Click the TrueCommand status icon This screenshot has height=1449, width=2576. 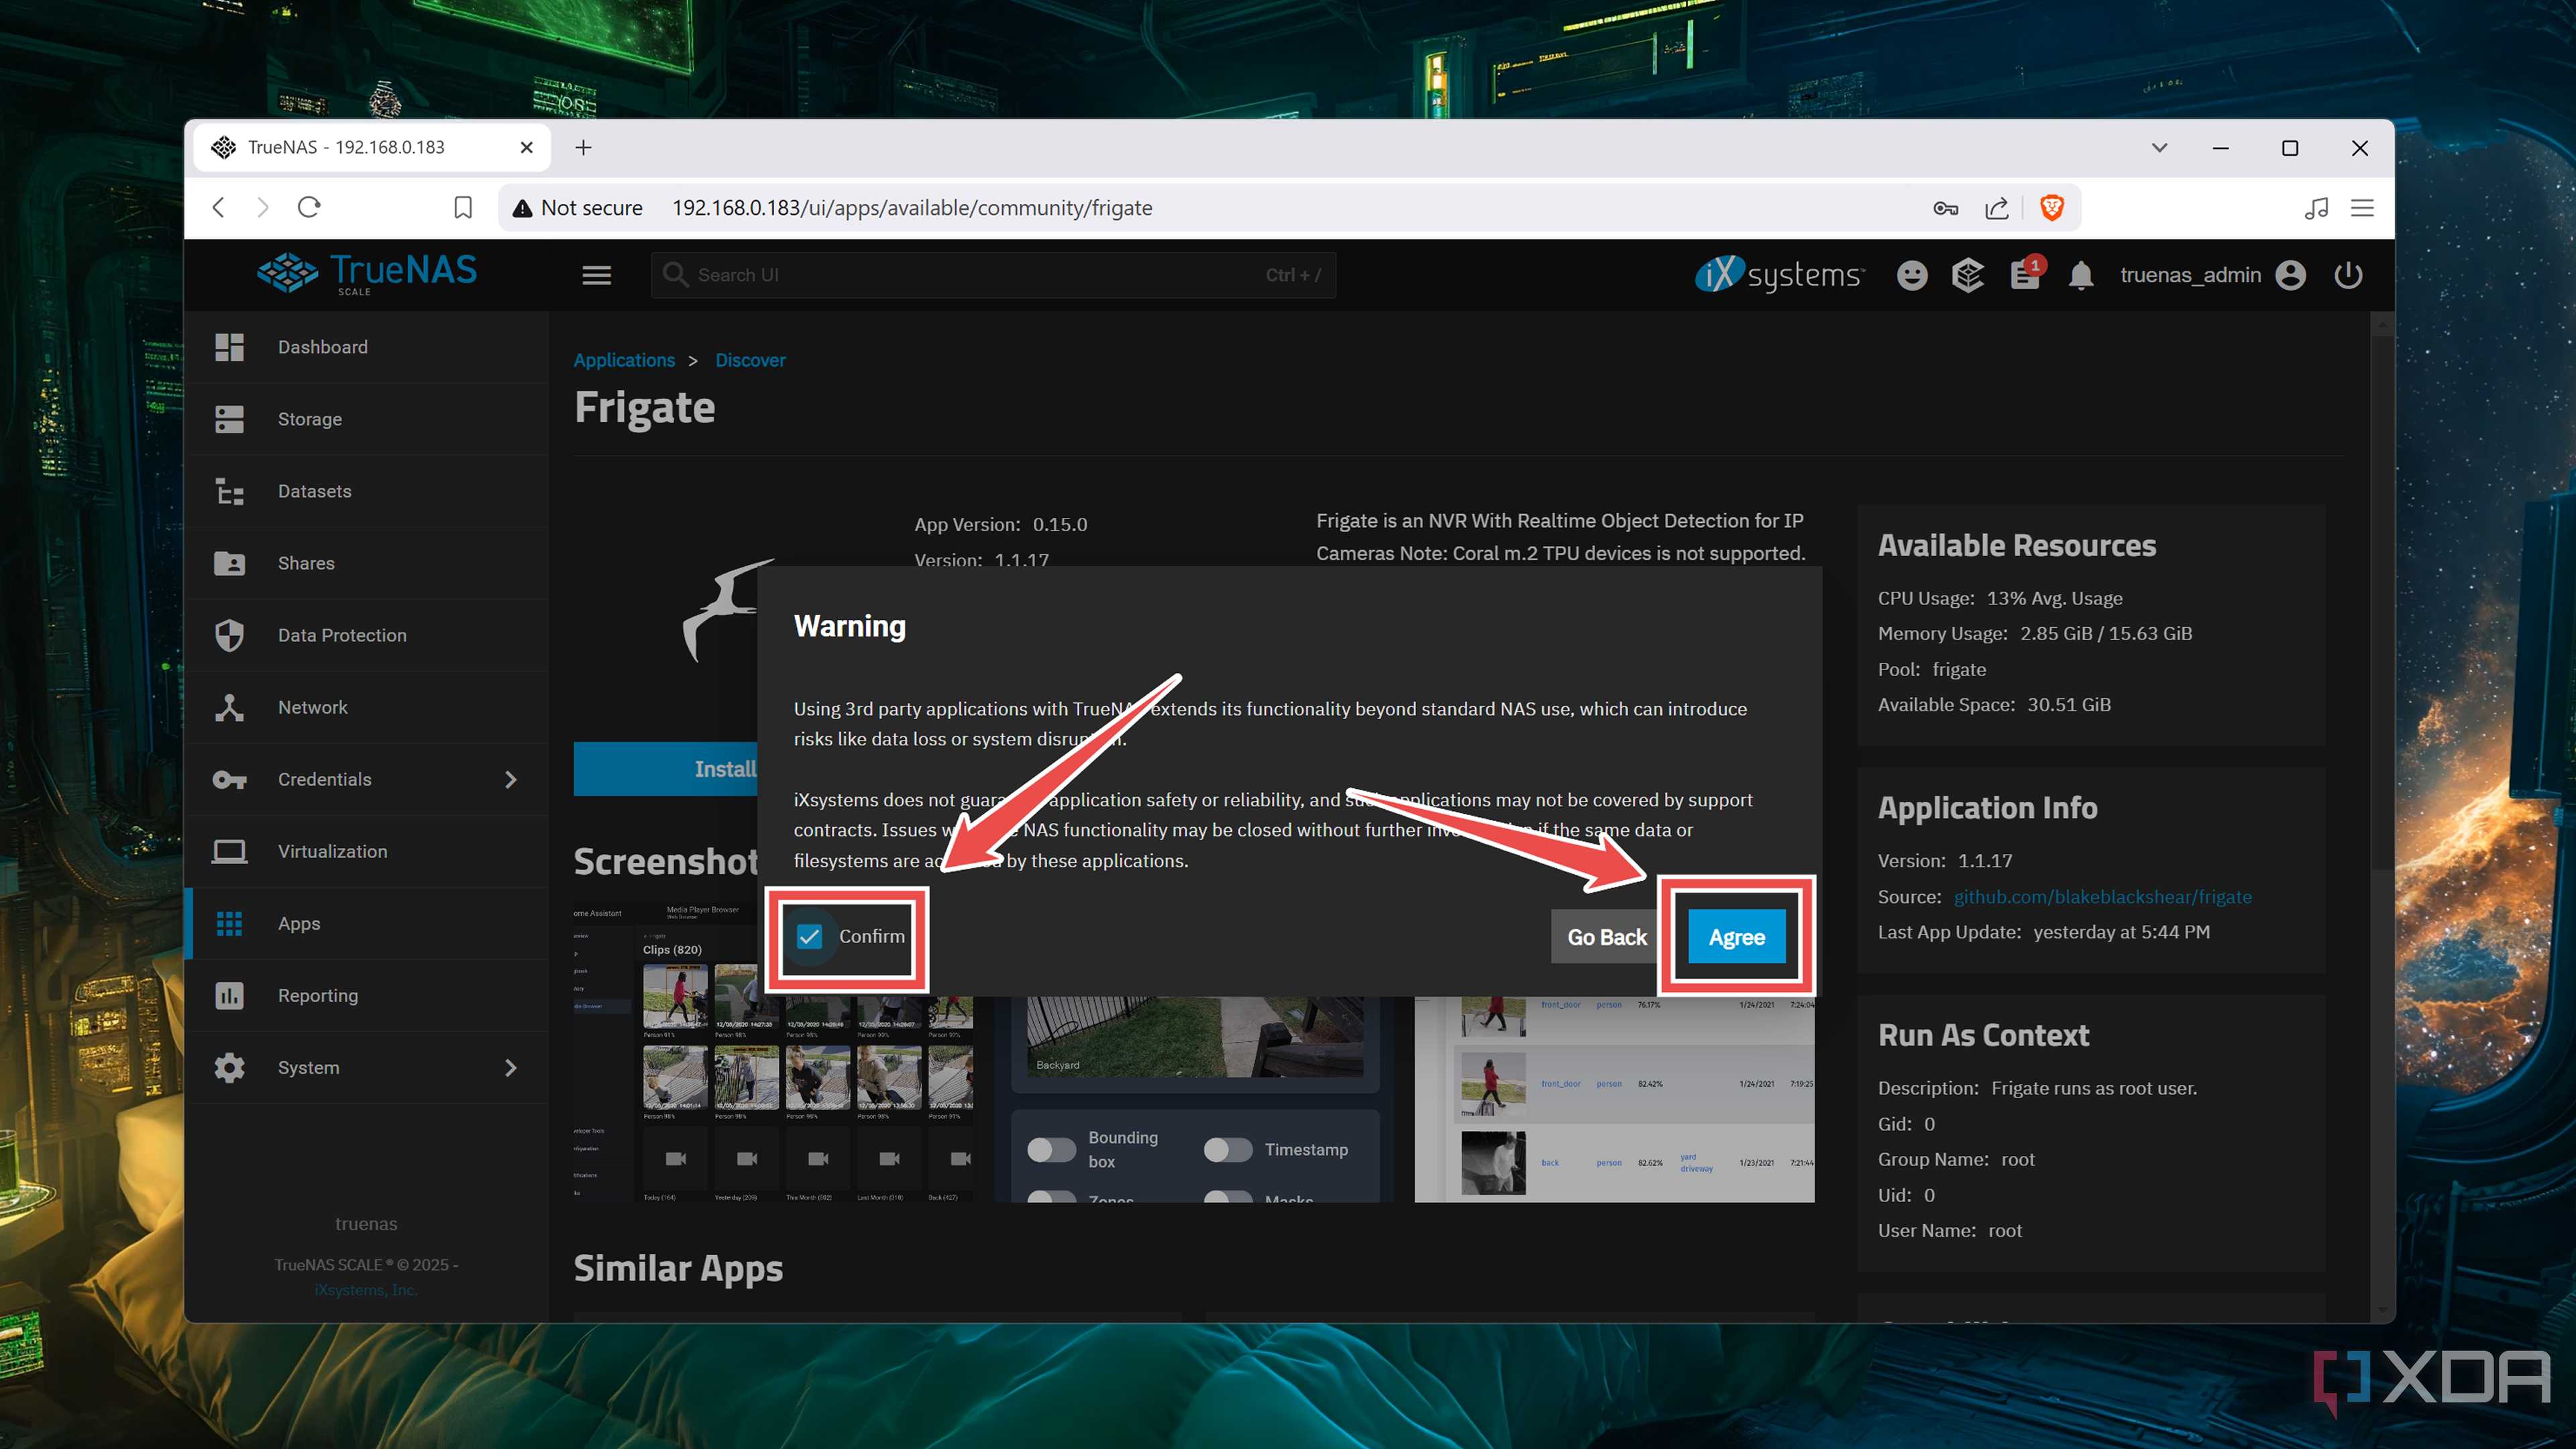(1967, 275)
